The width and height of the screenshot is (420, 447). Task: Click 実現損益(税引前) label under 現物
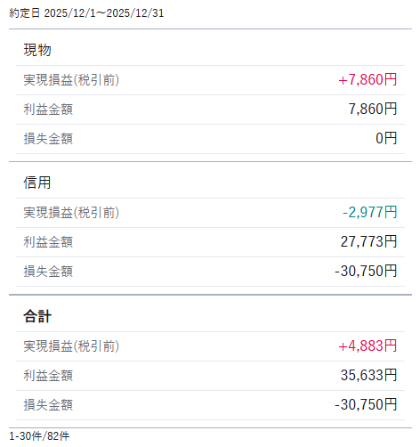click(71, 80)
